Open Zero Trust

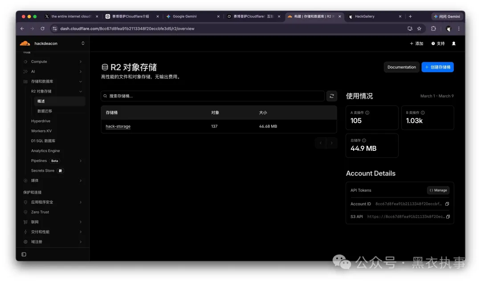[40, 212]
